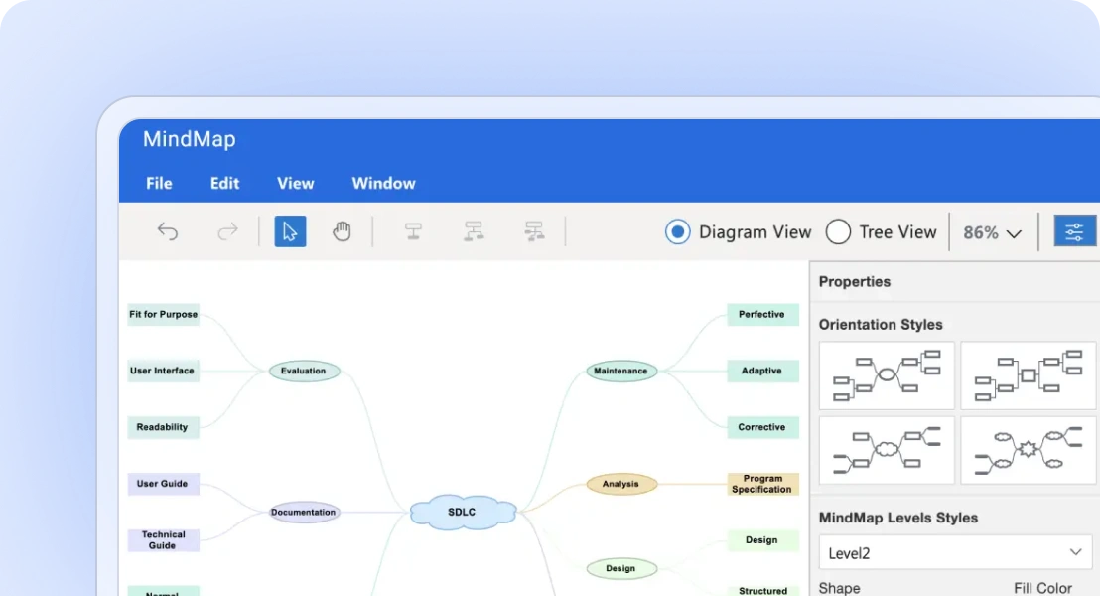Choose the second orientation style thumbnail
This screenshot has width=1100, height=596.
(x=1028, y=375)
